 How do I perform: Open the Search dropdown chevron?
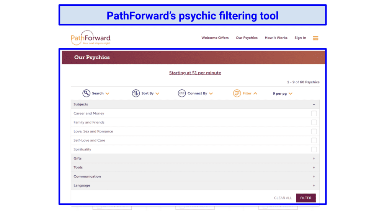[107, 94]
